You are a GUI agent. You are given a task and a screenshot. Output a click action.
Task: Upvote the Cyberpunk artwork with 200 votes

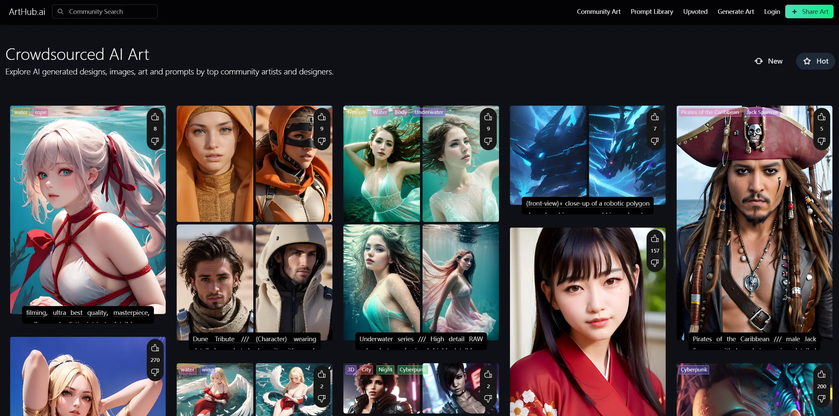[x=821, y=374]
